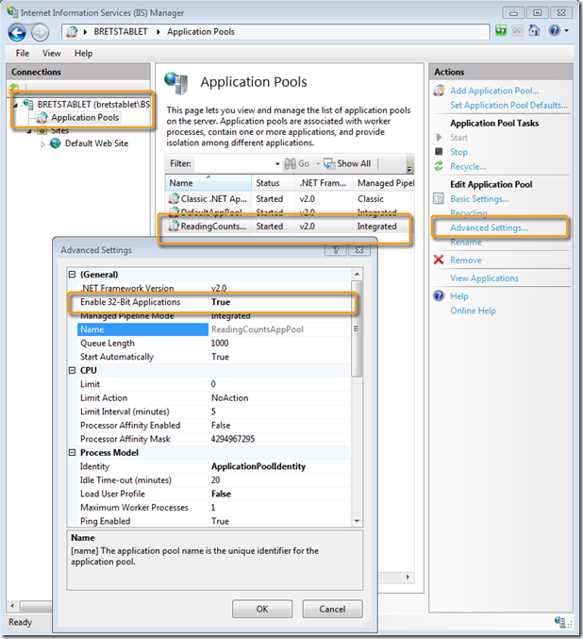Viewport: 583px width, 639px height.
Task: Open the File menu
Action: pyautogui.click(x=23, y=54)
